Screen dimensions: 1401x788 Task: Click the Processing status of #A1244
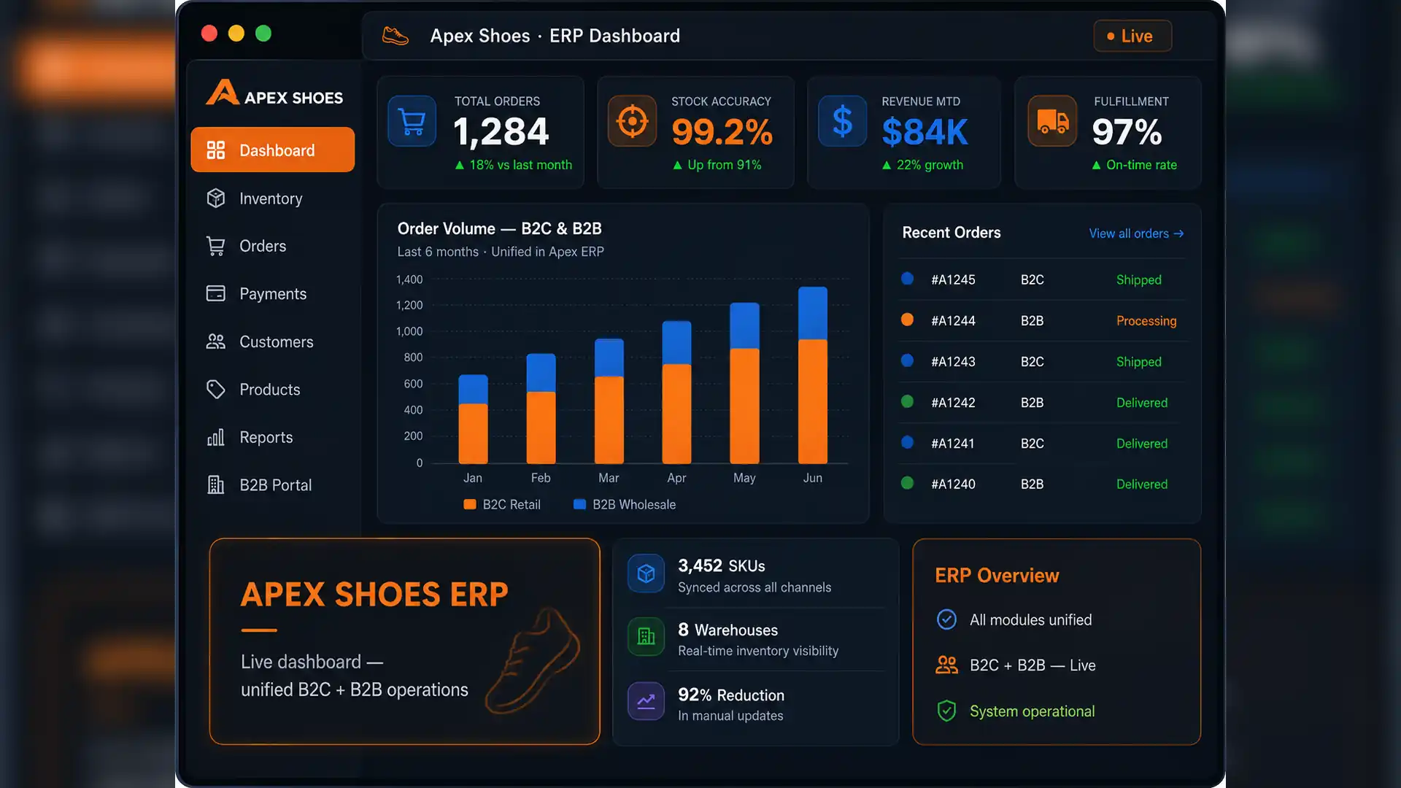(x=1146, y=321)
